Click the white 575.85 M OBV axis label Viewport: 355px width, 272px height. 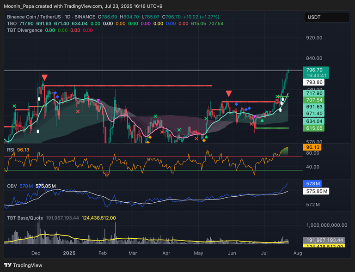[316, 191]
